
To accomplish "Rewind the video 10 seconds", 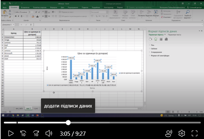I will pyautogui.click(x=23, y=133).
